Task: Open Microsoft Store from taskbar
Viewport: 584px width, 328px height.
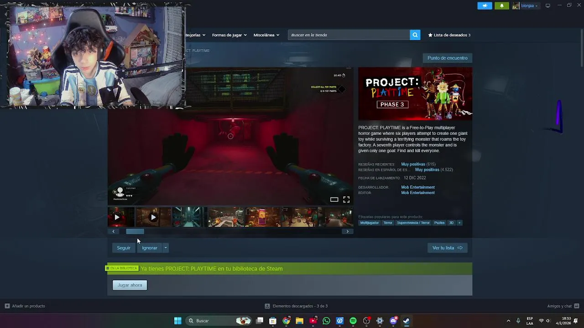Action: [273, 321]
